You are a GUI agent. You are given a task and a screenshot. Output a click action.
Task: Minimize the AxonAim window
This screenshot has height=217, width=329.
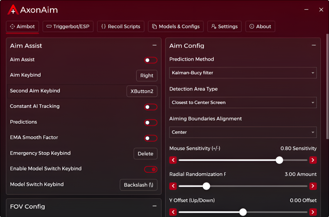(x=306, y=10)
